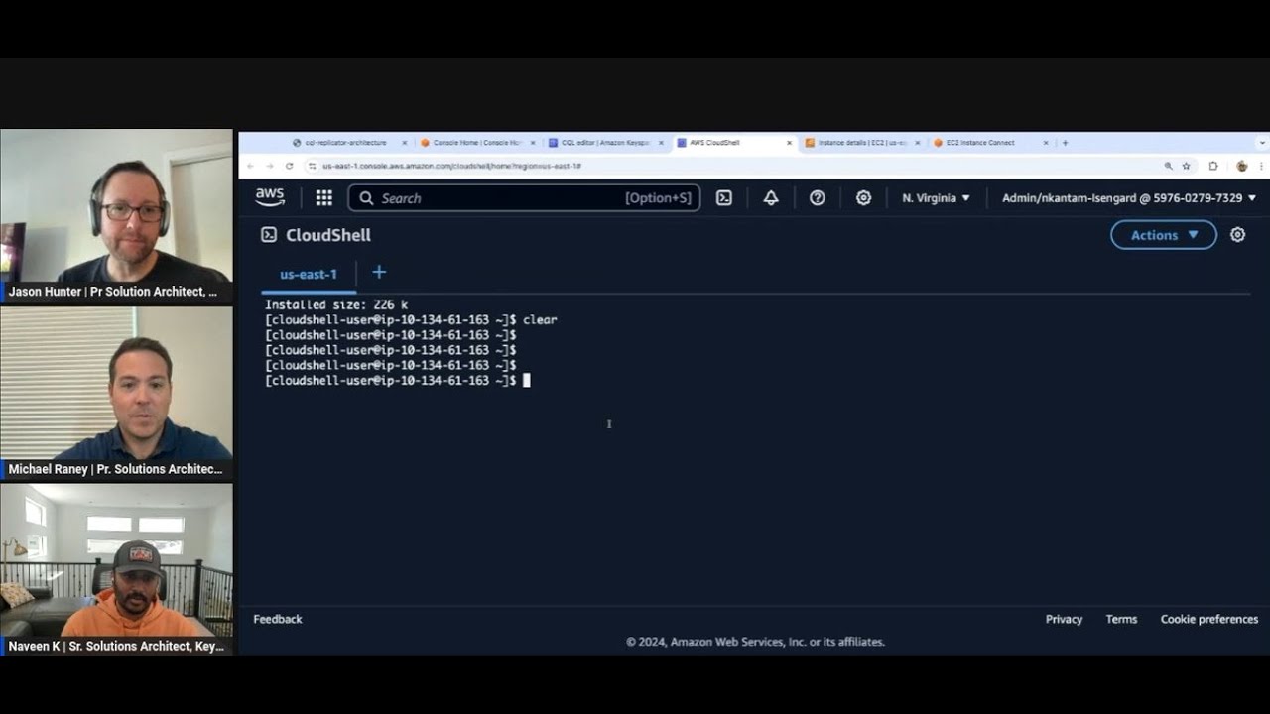
Task: Open the browser profile avatar
Action: tap(1242, 166)
